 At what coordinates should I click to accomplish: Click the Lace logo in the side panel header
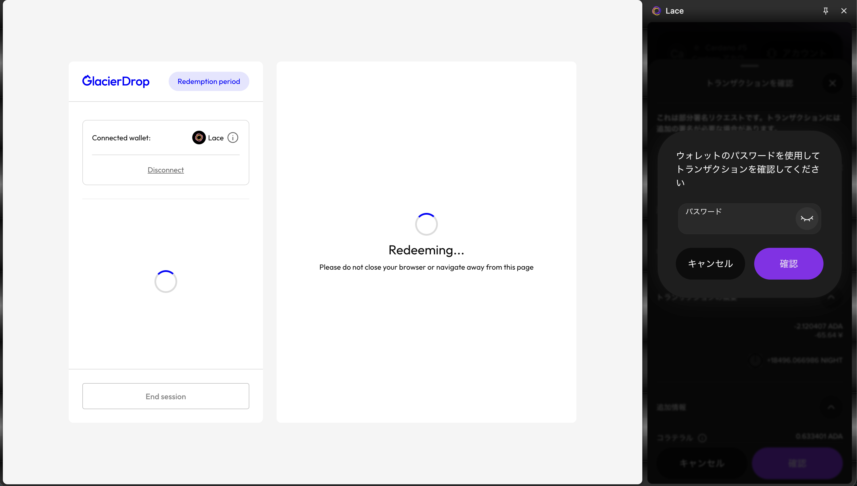tap(657, 11)
